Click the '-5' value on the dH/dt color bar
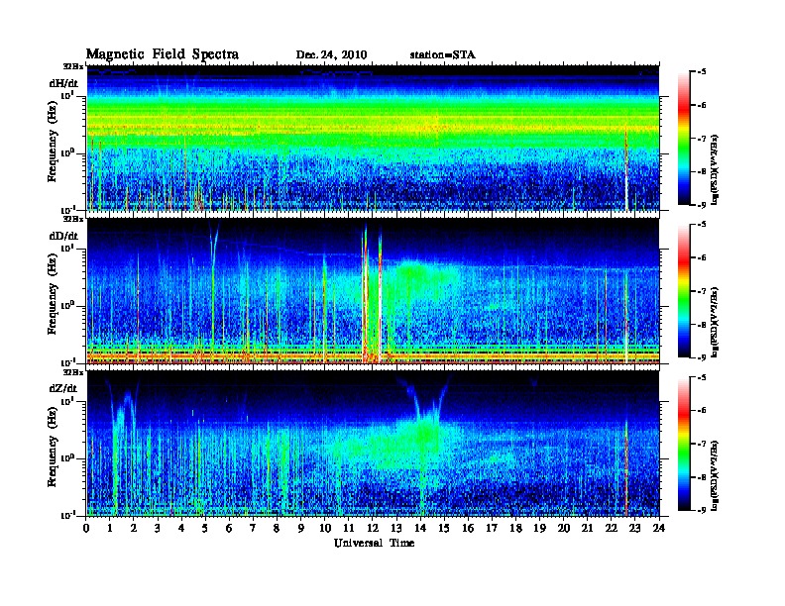 tap(701, 71)
